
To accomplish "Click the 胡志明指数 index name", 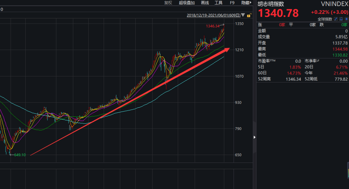I will pos(271,4).
